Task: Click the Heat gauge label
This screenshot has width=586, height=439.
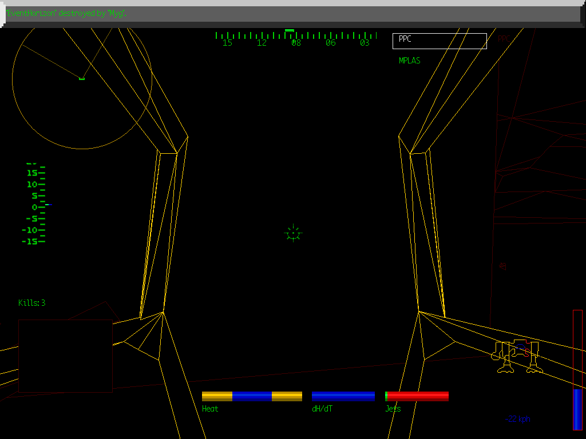Action: [209, 409]
